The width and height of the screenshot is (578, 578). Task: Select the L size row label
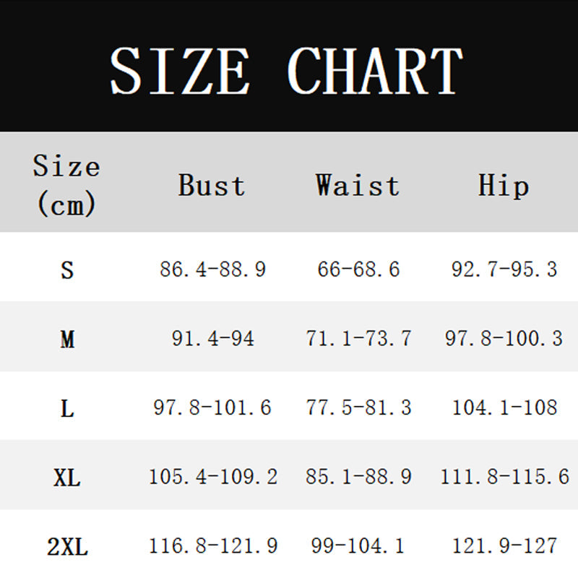tap(67, 408)
